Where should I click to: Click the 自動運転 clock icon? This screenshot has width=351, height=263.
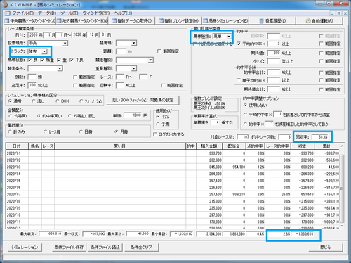pyautogui.click(x=308, y=21)
